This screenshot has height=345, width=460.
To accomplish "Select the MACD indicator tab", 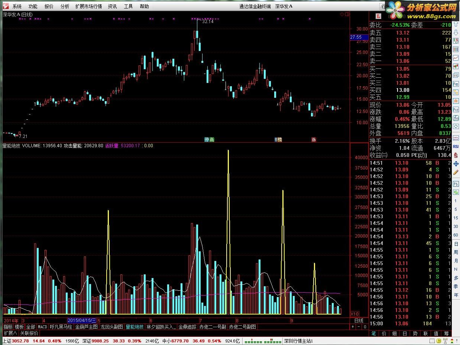I will [42, 327].
